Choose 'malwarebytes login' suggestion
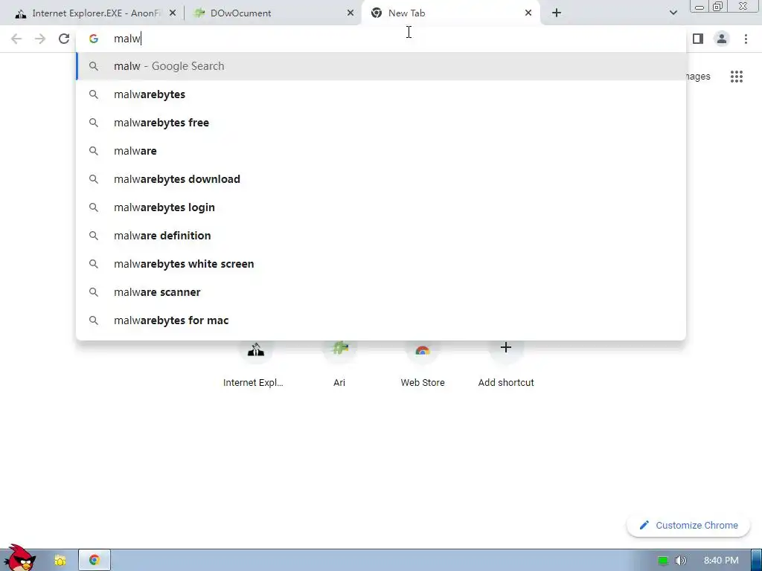The image size is (762, 571). click(381, 207)
